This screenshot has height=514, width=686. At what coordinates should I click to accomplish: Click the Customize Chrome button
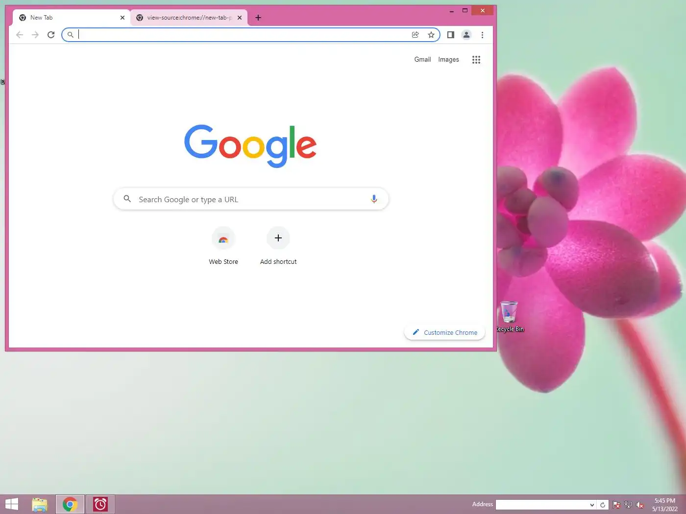[444, 332]
